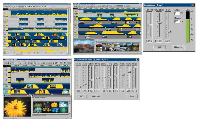Adjust the Kompression slider in Compressor dialog

click(160, 23)
